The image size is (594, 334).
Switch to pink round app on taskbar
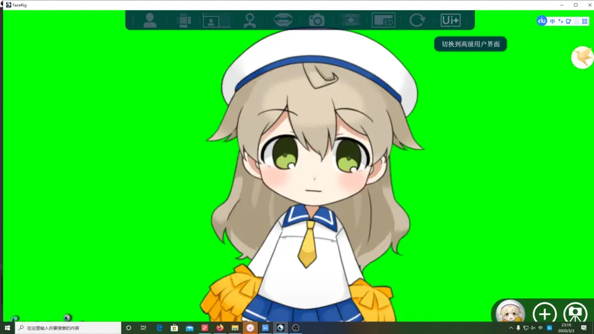(x=250, y=328)
